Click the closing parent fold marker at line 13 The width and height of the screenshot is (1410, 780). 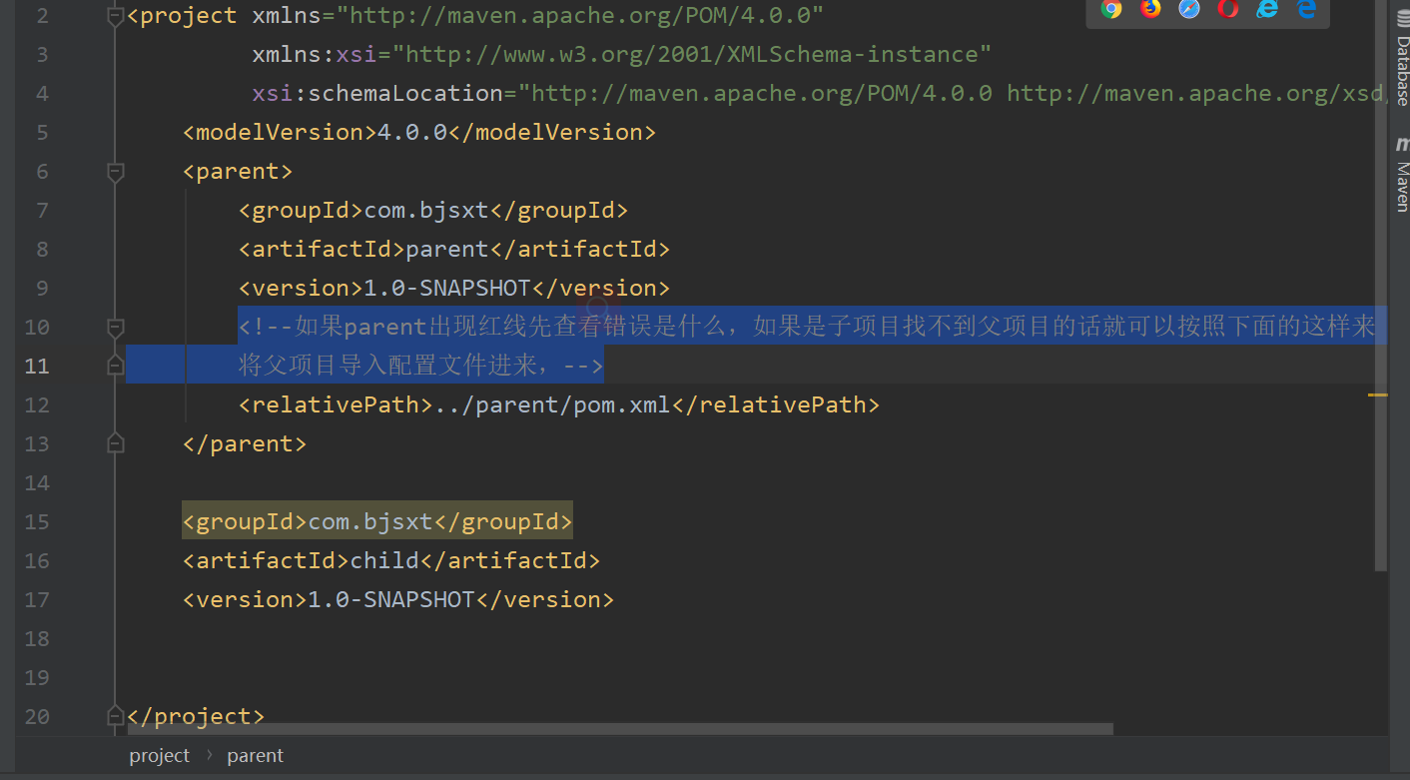116,443
